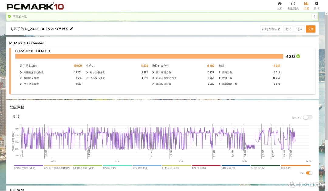Select the results bar-chart icon

pyautogui.click(x=306, y=3)
